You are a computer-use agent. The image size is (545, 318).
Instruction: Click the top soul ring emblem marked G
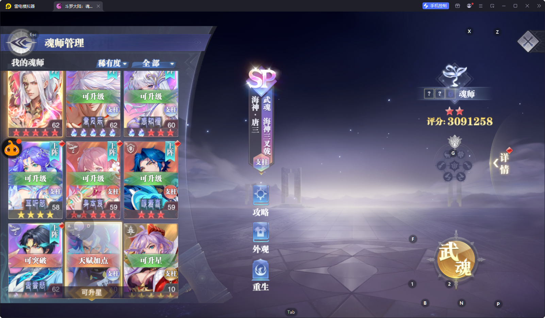pos(455,142)
